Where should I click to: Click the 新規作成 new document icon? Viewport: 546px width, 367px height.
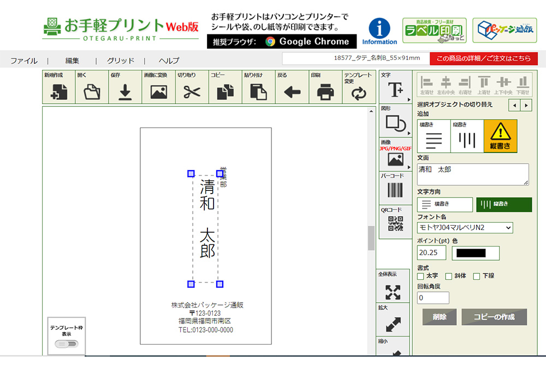coord(59,92)
